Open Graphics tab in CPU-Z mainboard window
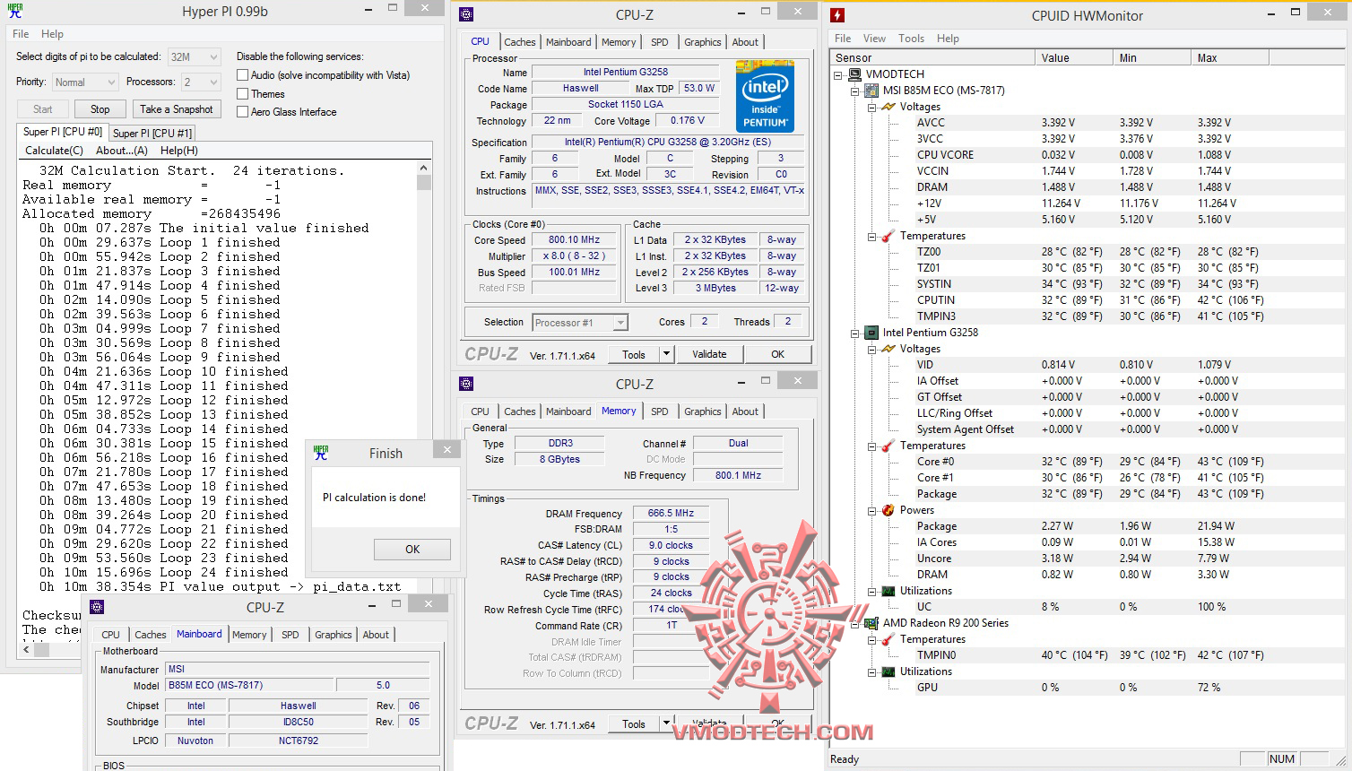This screenshot has width=1352, height=771. (334, 635)
